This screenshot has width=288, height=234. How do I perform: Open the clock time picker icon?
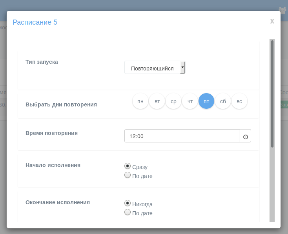(x=245, y=136)
